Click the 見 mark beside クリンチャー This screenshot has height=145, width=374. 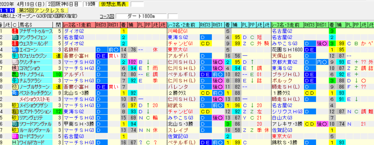point(14,62)
